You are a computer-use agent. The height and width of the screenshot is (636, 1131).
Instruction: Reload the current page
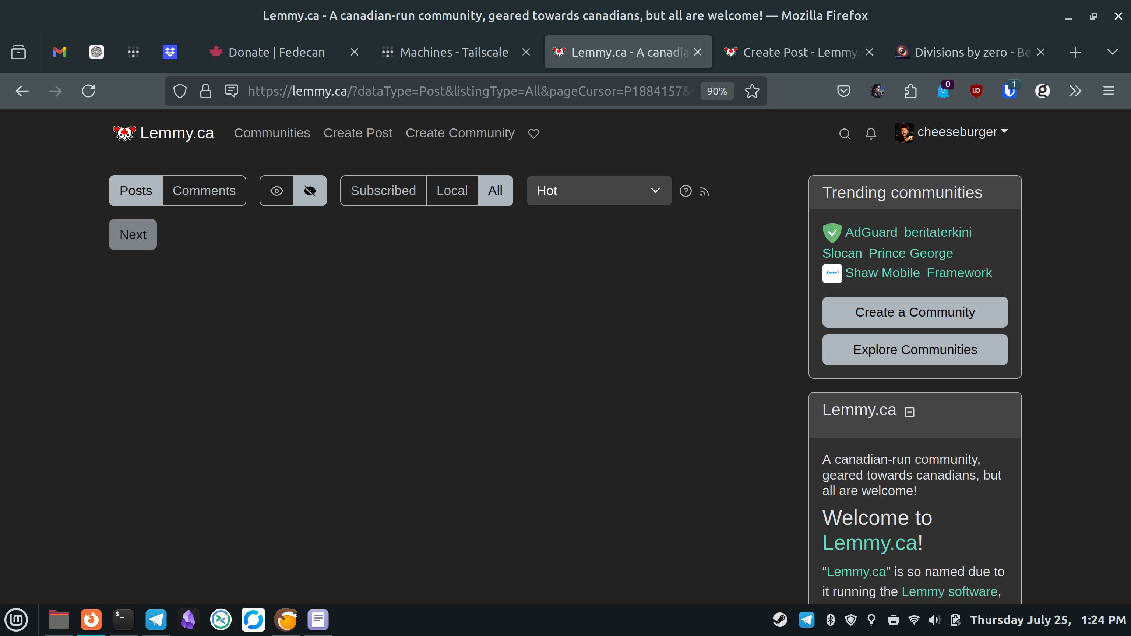88,91
